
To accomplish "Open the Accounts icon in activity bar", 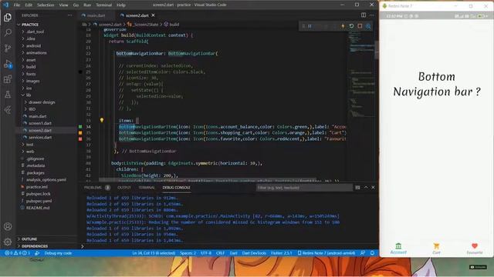I will [x=8, y=226].
